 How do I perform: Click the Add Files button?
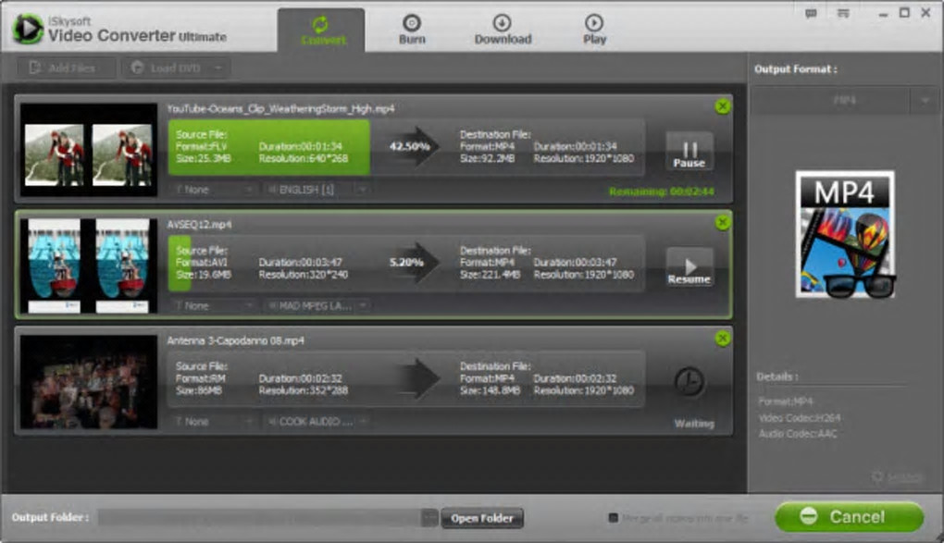coord(67,68)
